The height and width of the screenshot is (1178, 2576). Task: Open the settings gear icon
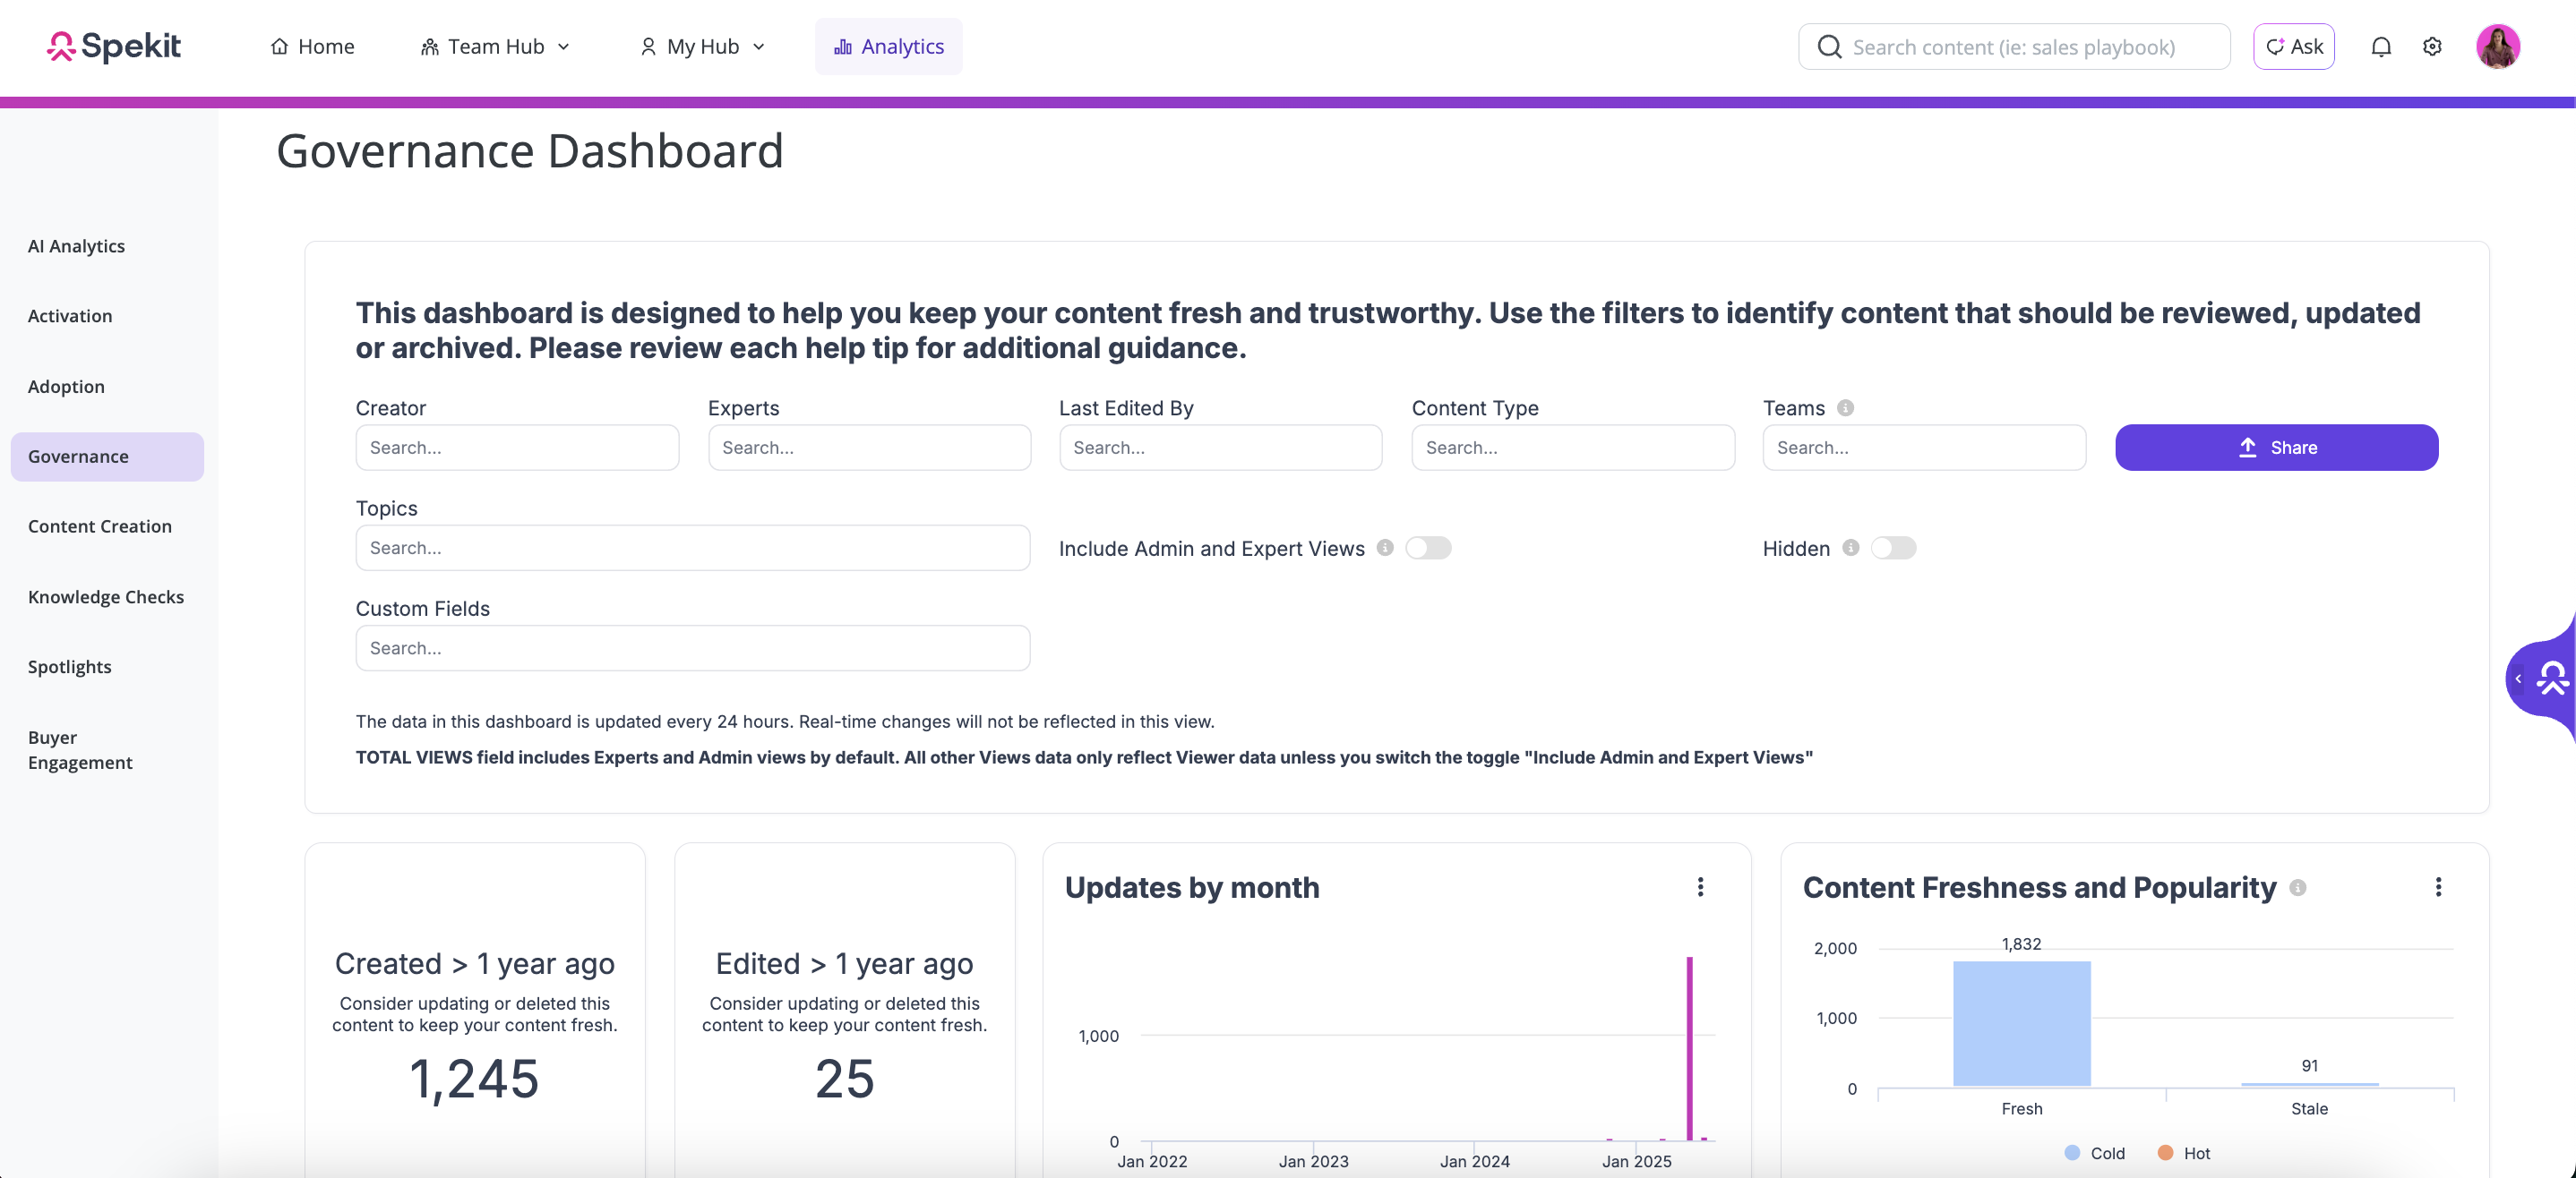tap(2432, 47)
